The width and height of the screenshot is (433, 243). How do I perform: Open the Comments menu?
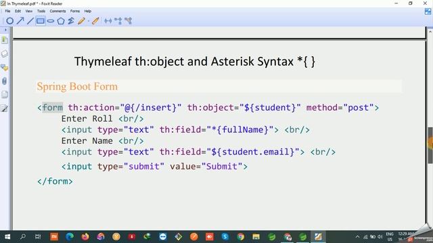(x=58, y=11)
